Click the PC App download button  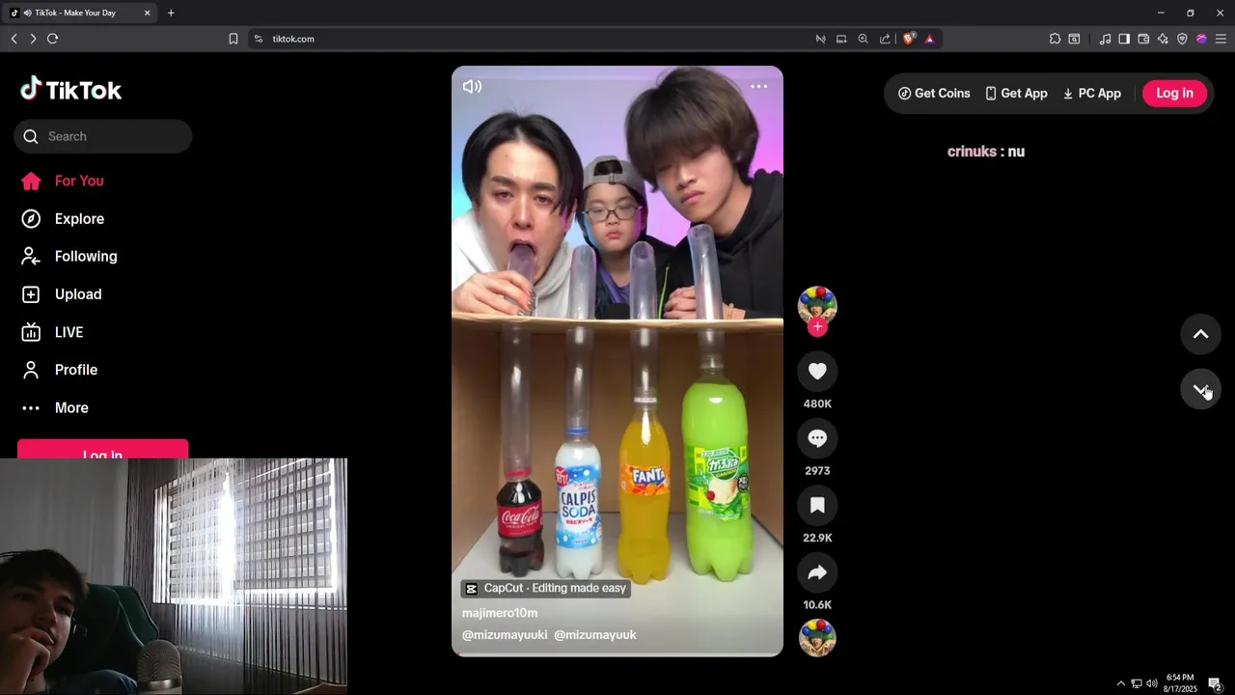click(x=1092, y=94)
